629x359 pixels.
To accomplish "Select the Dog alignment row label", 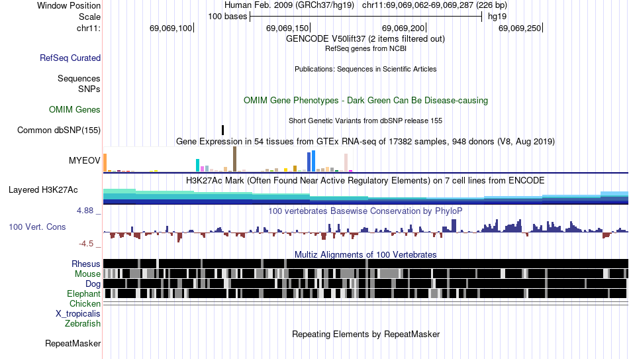I will pyautogui.click(x=93, y=284).
